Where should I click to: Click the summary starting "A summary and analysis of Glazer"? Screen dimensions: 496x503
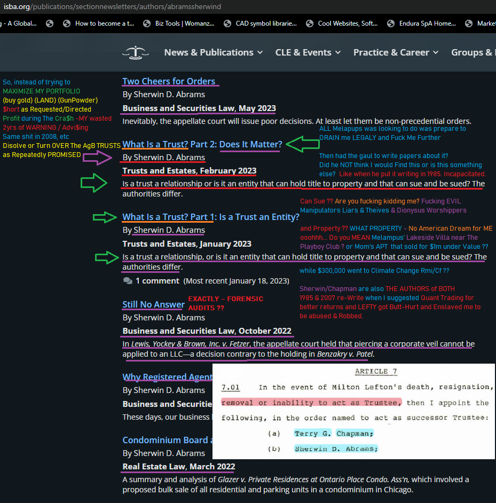(295, 485)
